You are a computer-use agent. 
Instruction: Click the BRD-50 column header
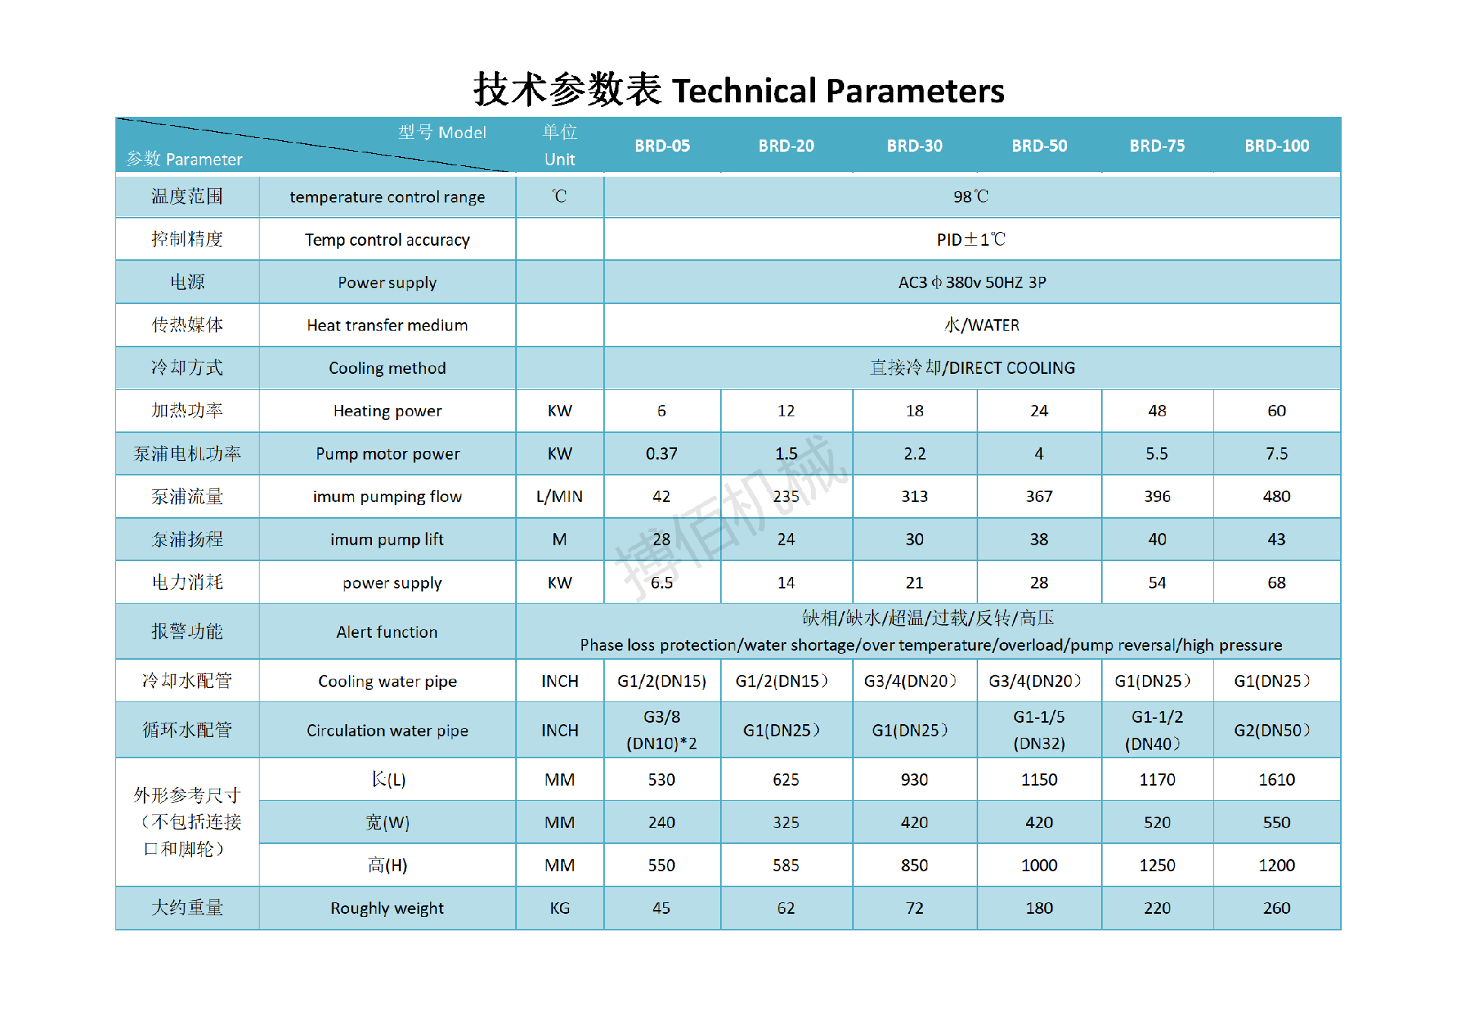[x=1039, y=146]
